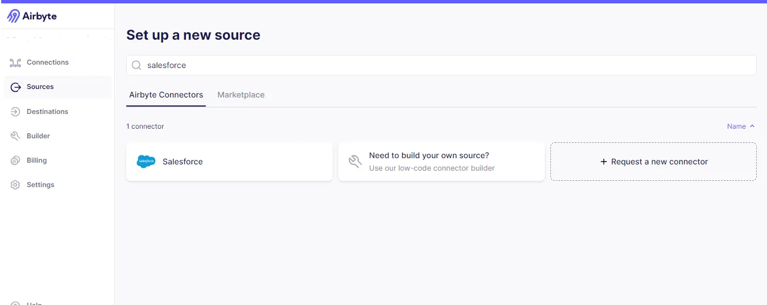The width and height of the screenshot is (767, 305).
Task: Toggle the Name sort order arrow
Action: click(752, 126)
